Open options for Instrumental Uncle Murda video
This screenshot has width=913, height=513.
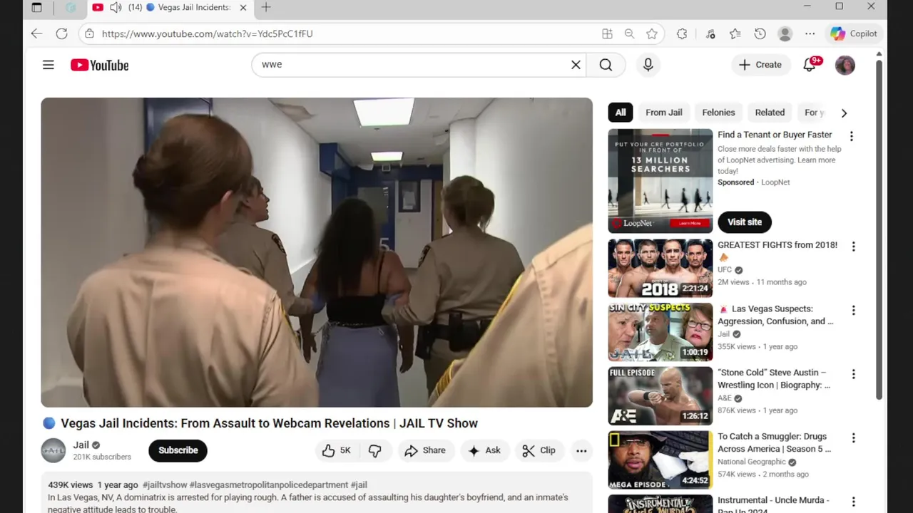click(853, 502)
